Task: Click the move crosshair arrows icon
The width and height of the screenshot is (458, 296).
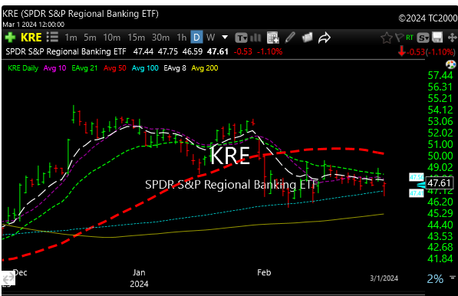Action: pos(452,38)
